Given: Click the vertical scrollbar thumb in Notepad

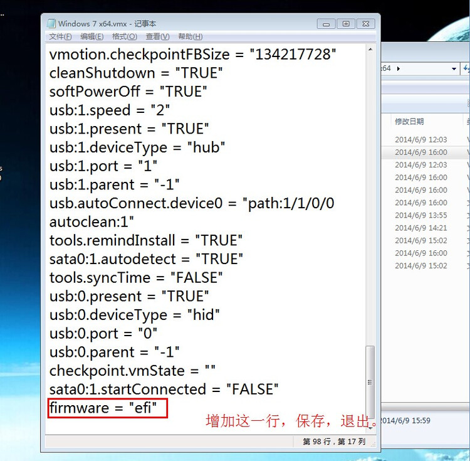Looking at the screenshot, I should click(370, 382).
